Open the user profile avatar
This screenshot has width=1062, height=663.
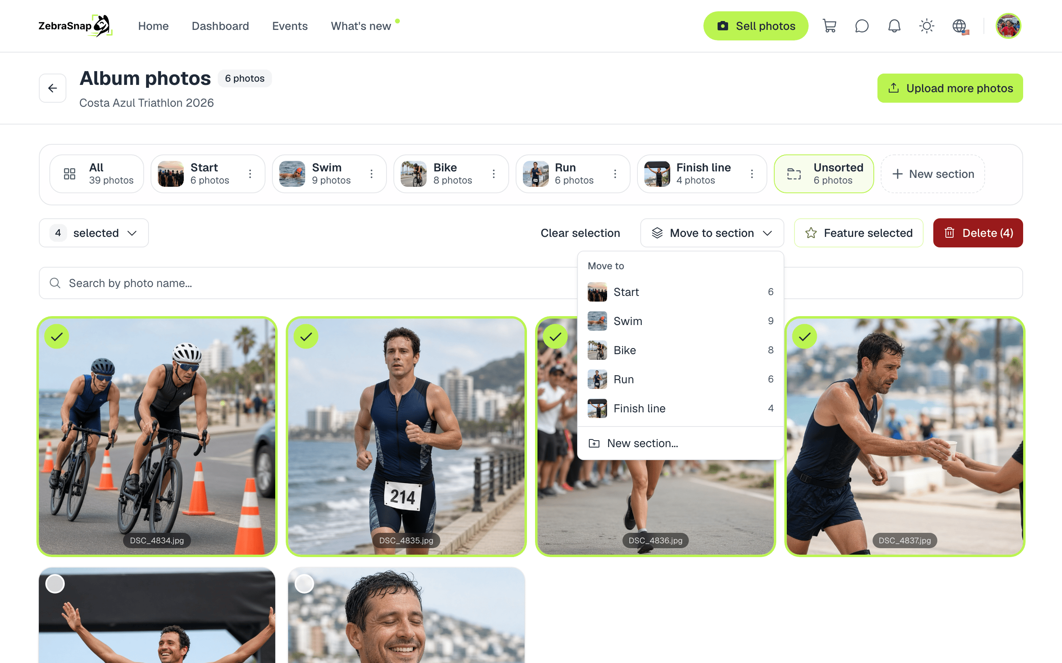pyautogui.click(x=1009, y=26)
